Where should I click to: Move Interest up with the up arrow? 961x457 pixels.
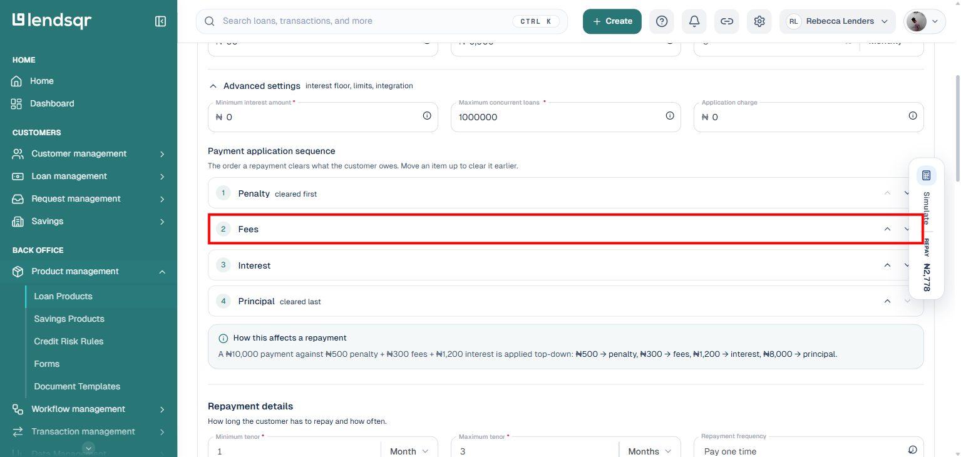point(887,265)
